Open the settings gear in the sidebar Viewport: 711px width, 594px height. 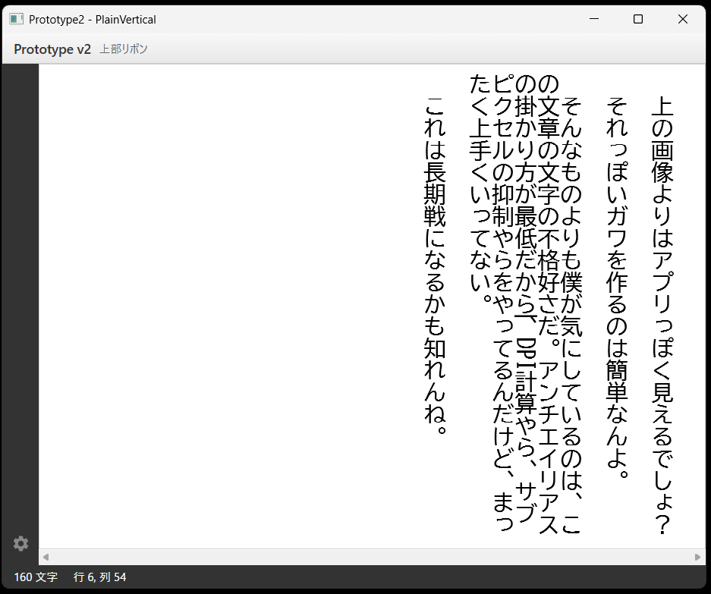pyautogui.click(x=21, y=543)
